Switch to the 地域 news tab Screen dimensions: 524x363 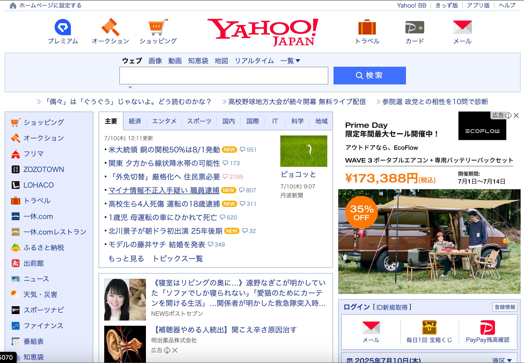coord(322,121)
